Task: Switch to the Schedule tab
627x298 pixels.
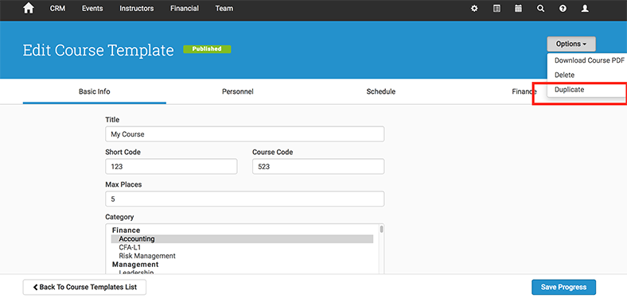Action: tap(381, 91)
